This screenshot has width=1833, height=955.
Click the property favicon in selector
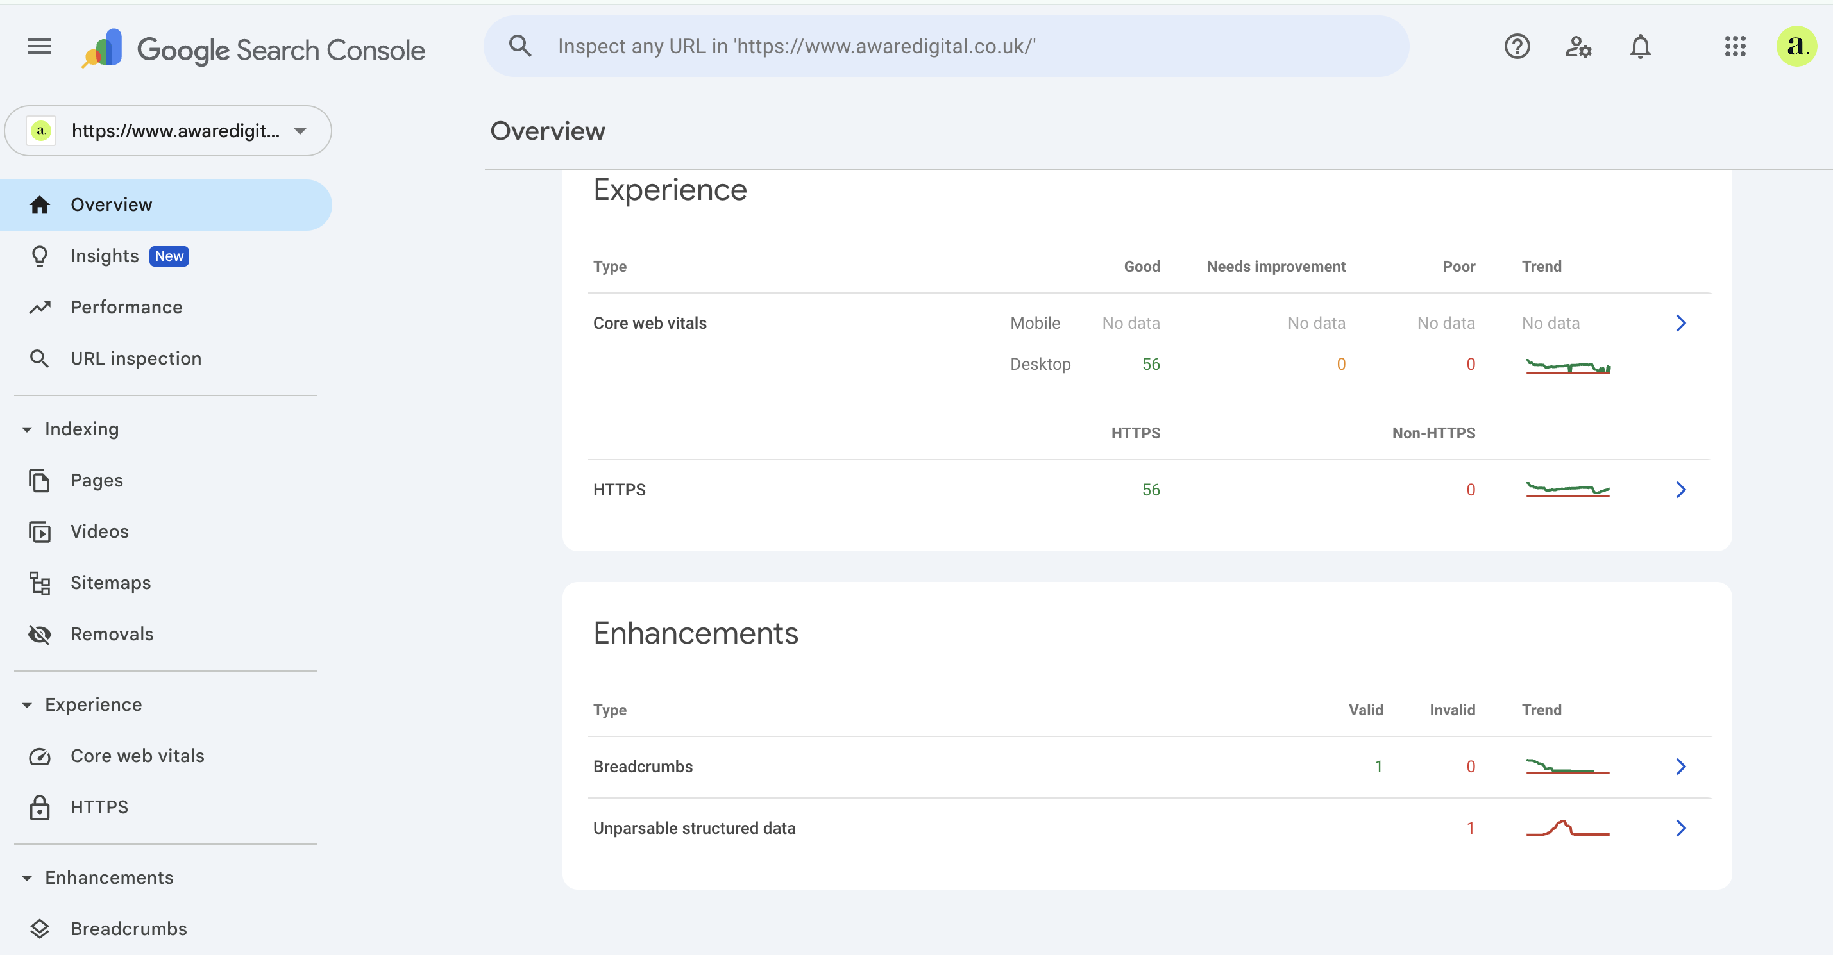click(x=40, y=131)
